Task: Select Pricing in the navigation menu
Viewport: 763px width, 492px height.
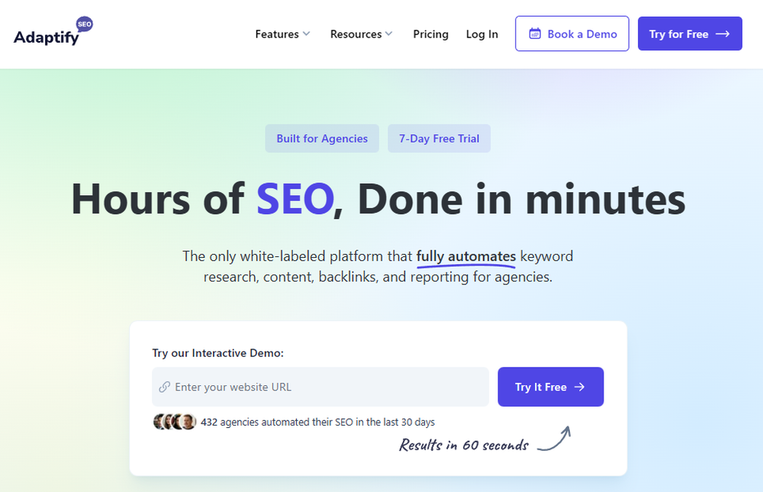Action: point(430,34)
